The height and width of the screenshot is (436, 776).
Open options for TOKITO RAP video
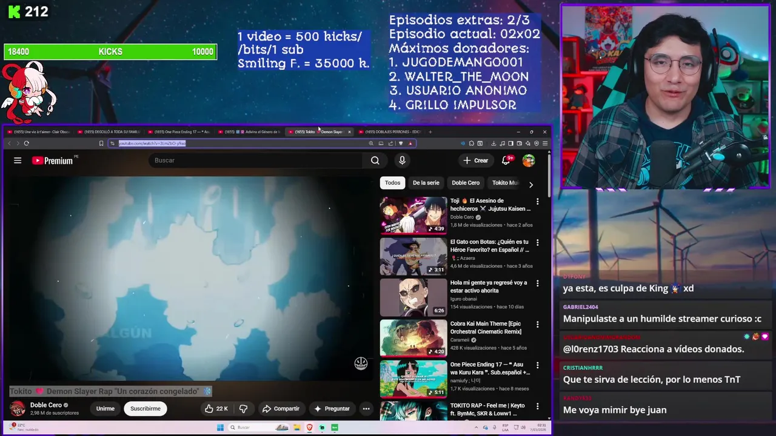537,406
